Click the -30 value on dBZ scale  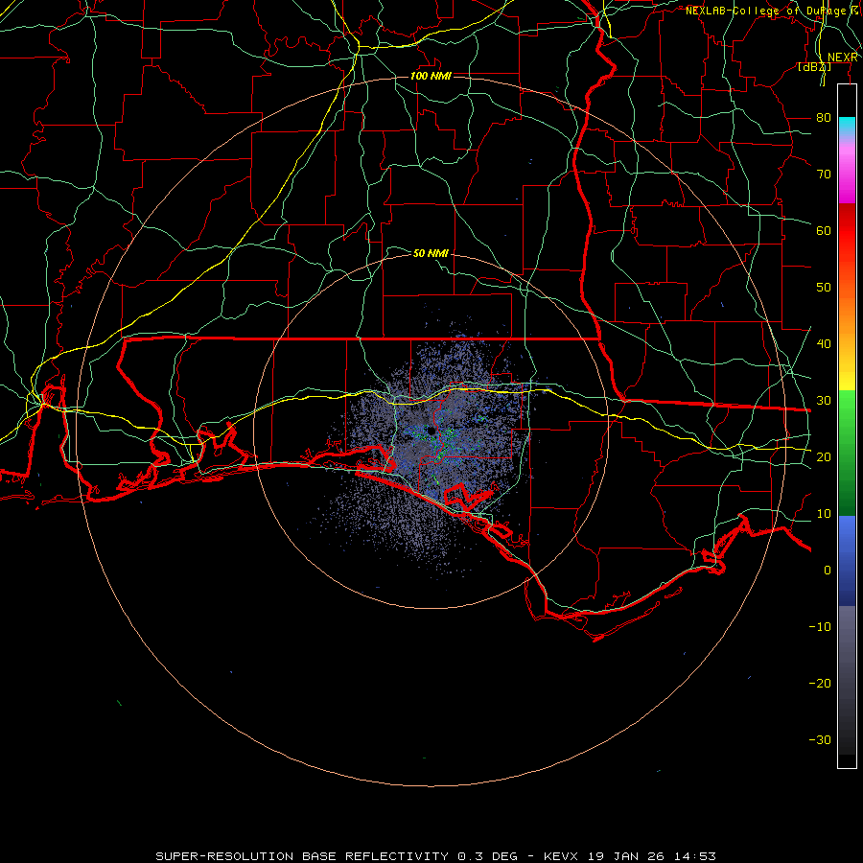(820, 739)
